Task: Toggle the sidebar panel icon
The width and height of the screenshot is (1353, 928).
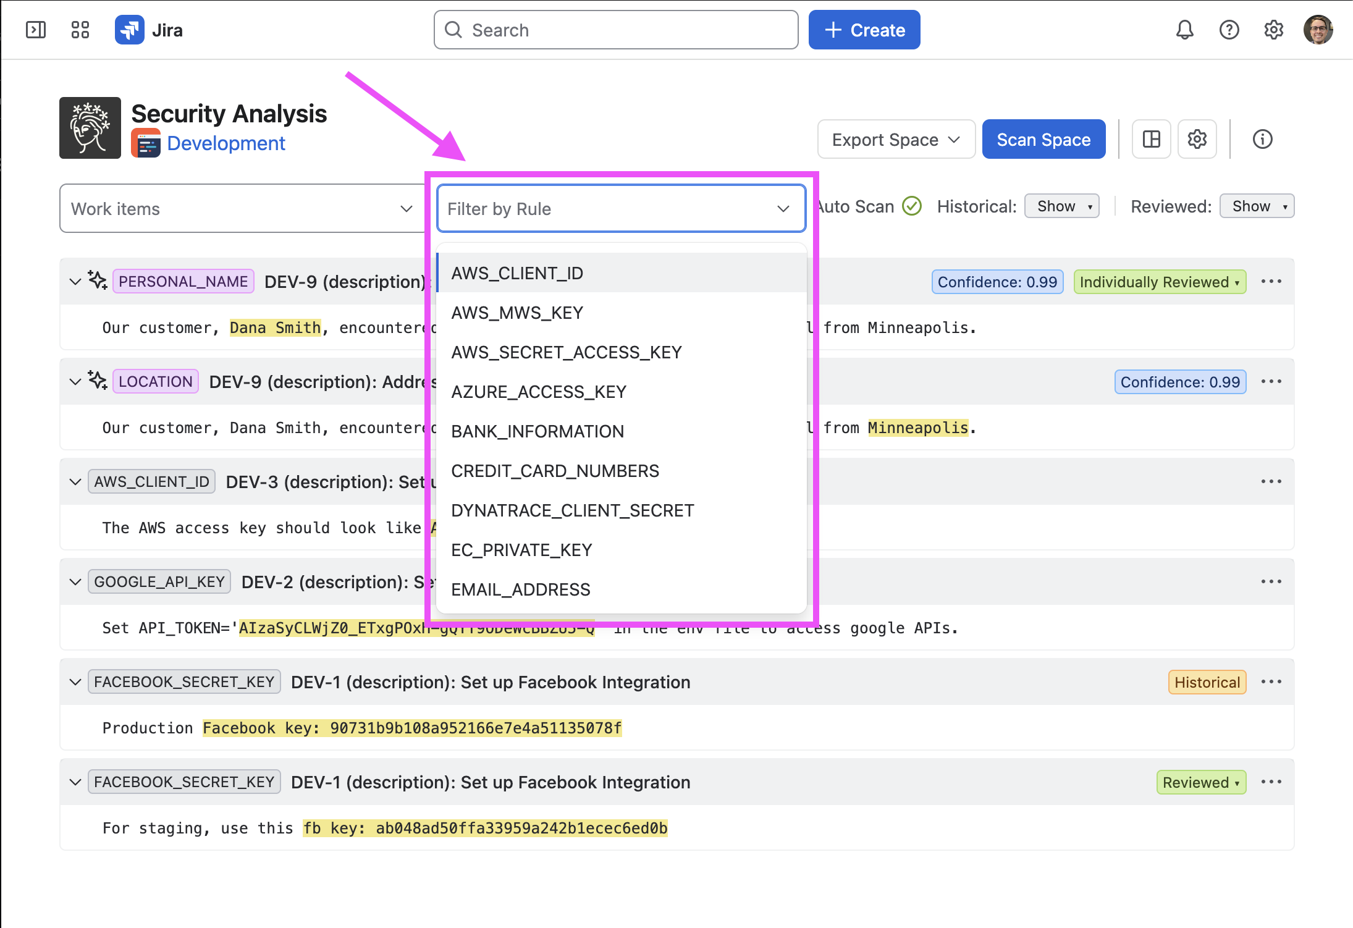Action: point(36,30)
